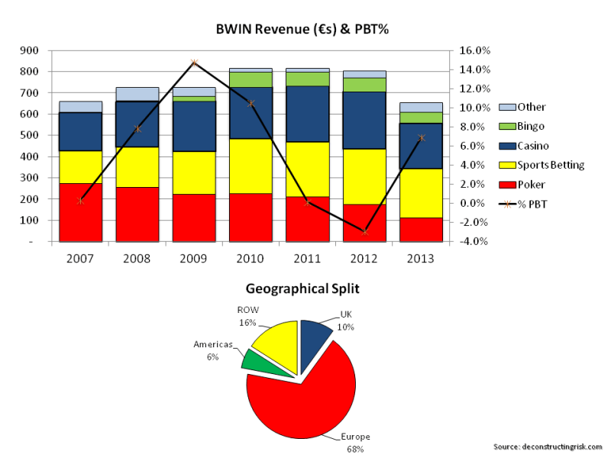Viewport: 611px width, 458px height.
Task: Click the 2012 PBT lowest data point
Action: tap(365, 231)
